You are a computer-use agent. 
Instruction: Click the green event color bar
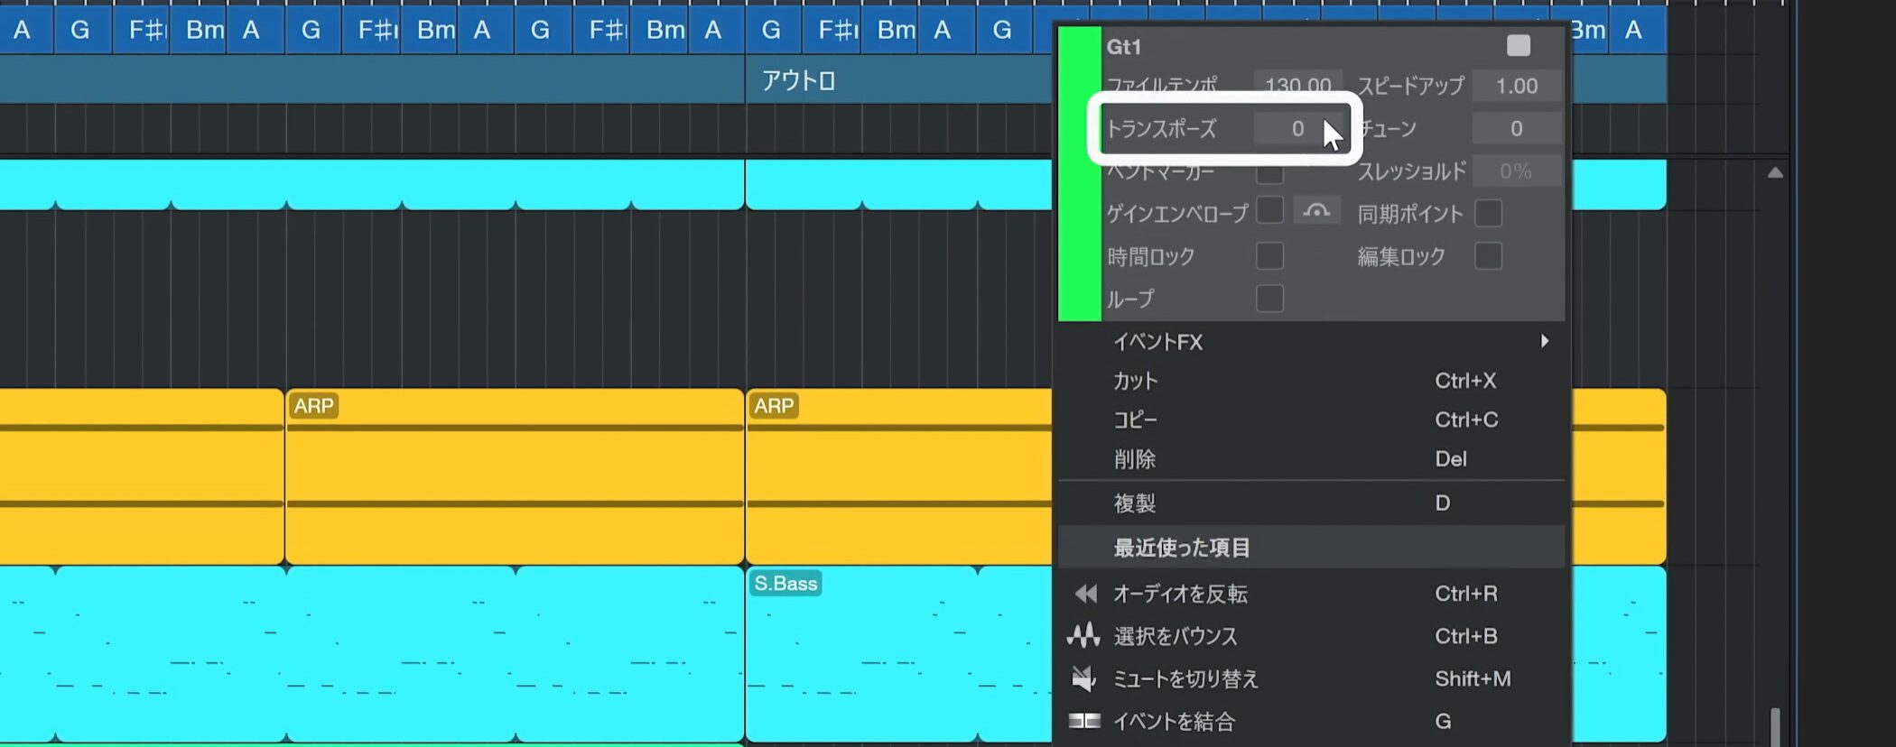(x=1079, y=173)
